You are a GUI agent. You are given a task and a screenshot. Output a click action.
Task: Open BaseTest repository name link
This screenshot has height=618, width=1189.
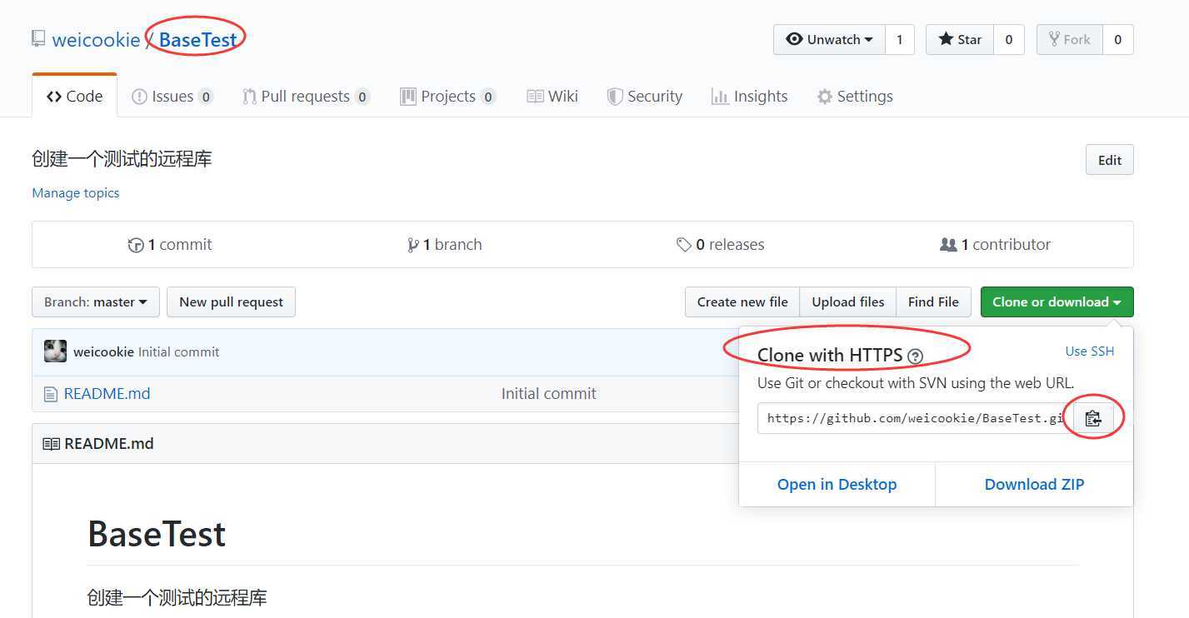point(198,39)
